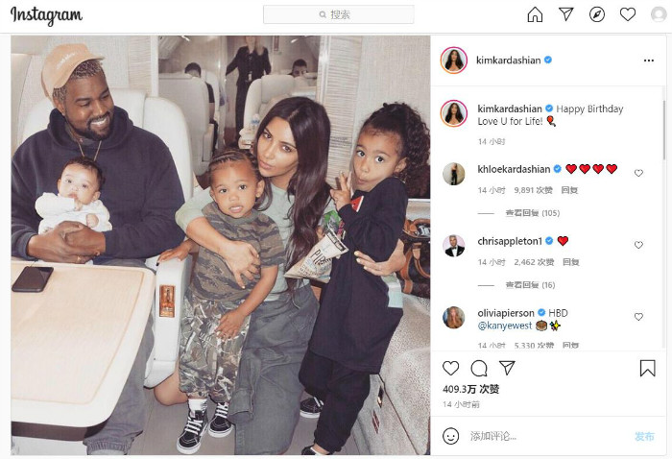Share post with the paper plane icon

pyautogui.click(x=507, y=368)
